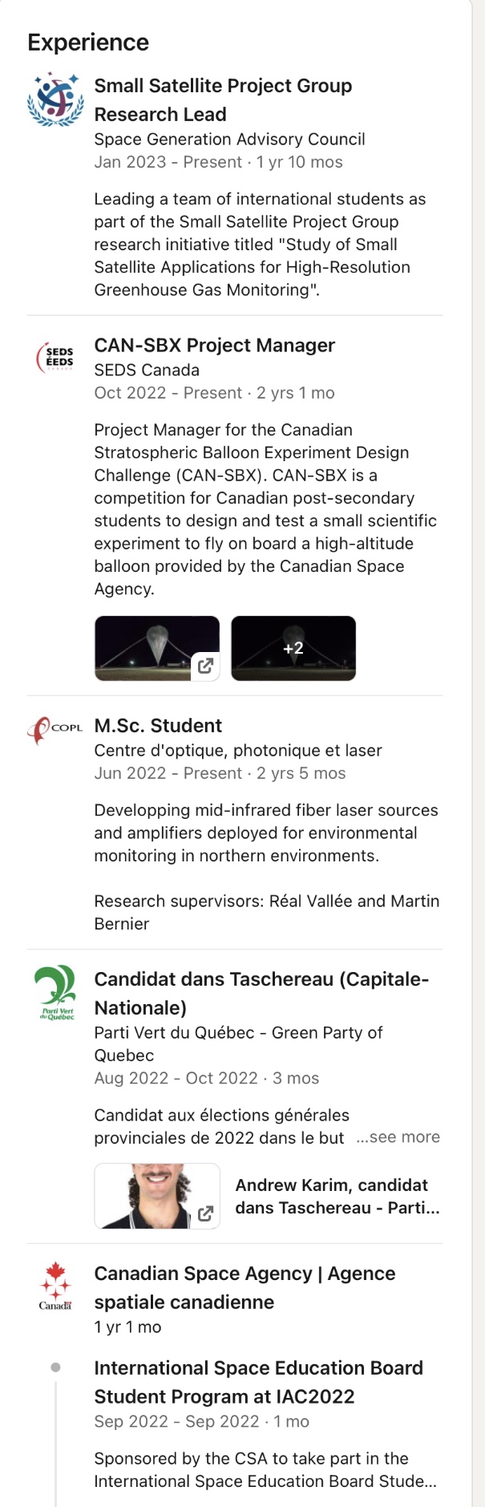Click the COPL organization logo
This screenshot has width=485, height=1507.
[55, 729]
